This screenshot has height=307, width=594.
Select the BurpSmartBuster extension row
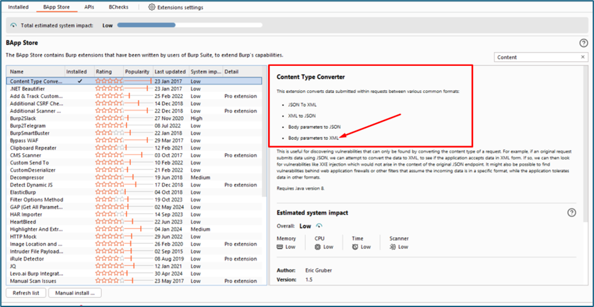(134, 132)
